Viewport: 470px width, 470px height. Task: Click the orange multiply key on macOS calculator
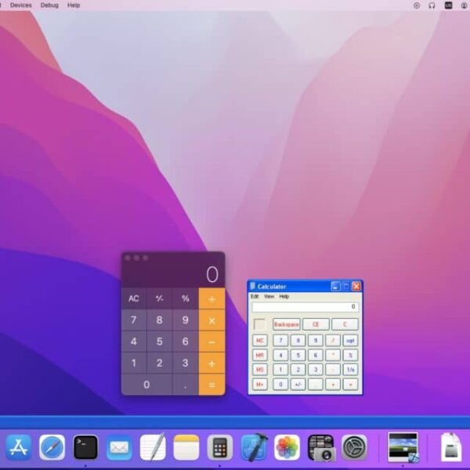[x=211, y=320]
